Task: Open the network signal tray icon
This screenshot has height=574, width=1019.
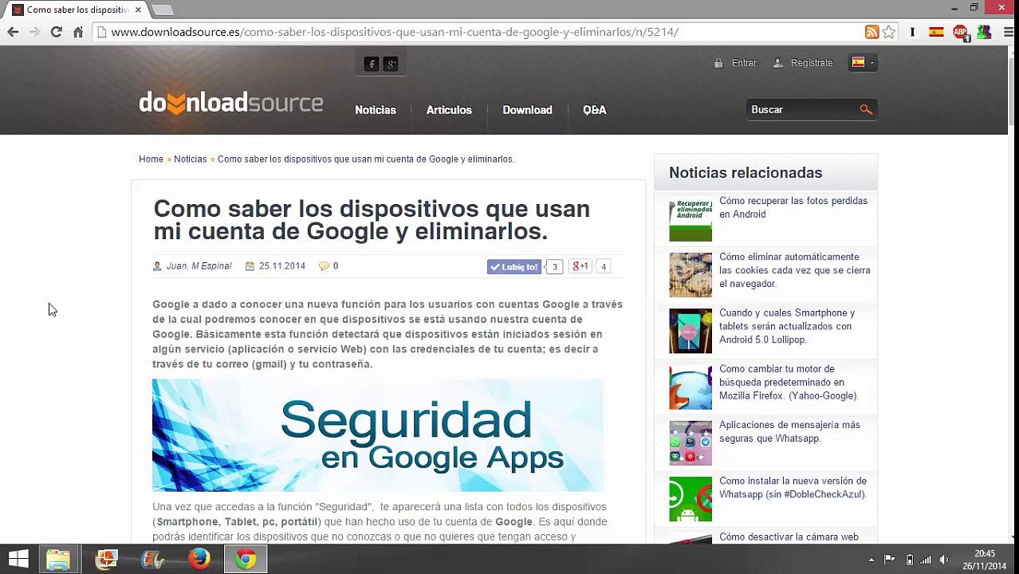Action: click(926, 560)
